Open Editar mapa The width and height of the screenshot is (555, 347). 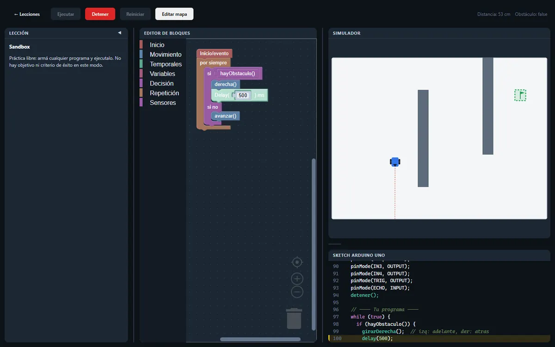click(174, 14)
